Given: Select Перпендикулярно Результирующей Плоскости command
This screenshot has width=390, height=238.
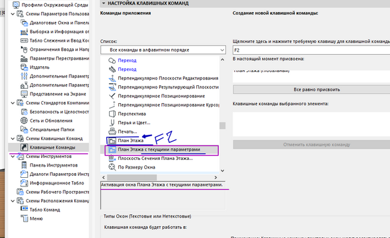Looking at the screenshot, I should point(168,87).
